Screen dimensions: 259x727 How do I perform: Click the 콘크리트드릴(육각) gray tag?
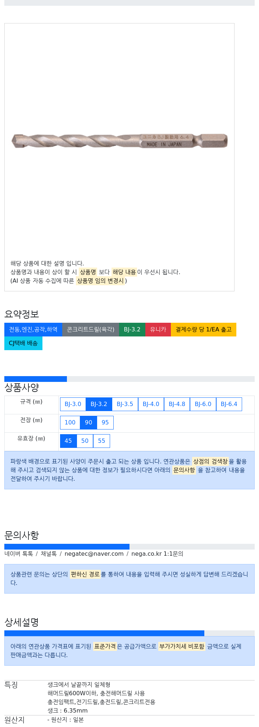[91, 330]
